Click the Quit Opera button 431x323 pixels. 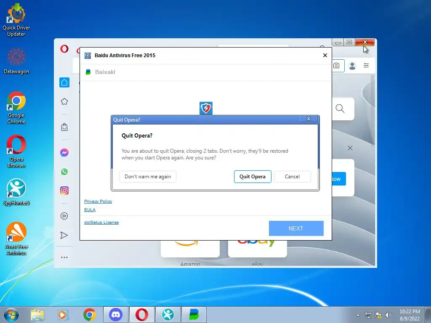tap(253, 177)
